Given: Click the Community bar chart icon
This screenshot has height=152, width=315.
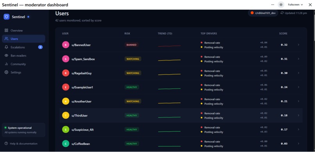Looking at the screenshot, I should point(6,64).
